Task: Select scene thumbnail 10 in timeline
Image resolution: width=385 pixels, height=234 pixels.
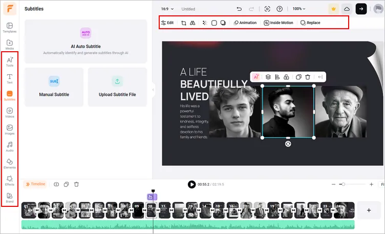Action: [x=151, y=210]
